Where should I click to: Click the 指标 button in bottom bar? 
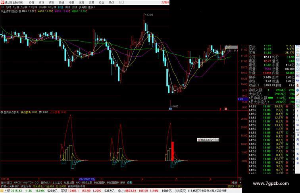coord(3,183)
